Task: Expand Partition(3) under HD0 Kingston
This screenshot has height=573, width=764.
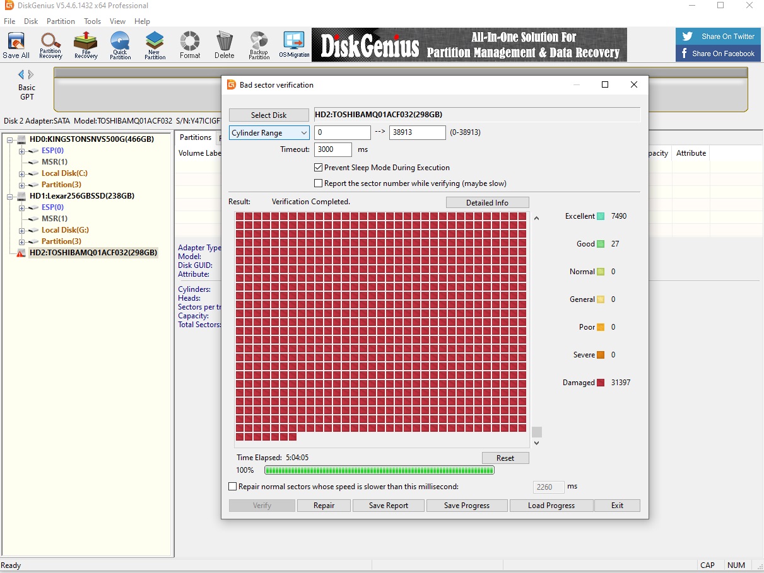Action: (x=21, y=185)
